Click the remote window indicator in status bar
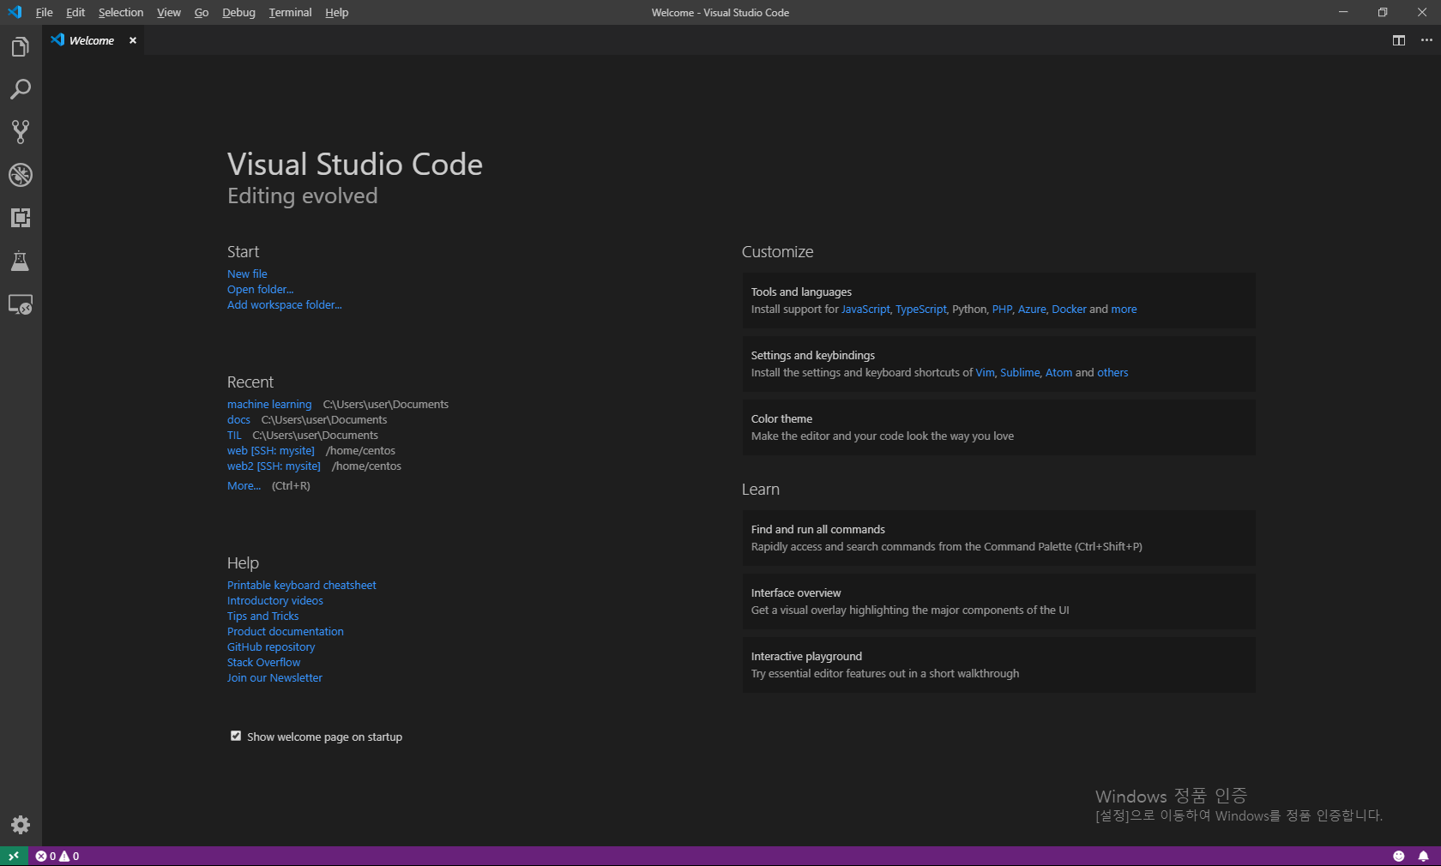Image resolution: width=1441 pixels, height=866 pixels. (x=14, y=856)
